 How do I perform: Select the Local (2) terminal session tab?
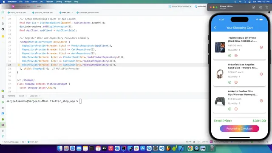pyautogui.click(x=34, y=96)
